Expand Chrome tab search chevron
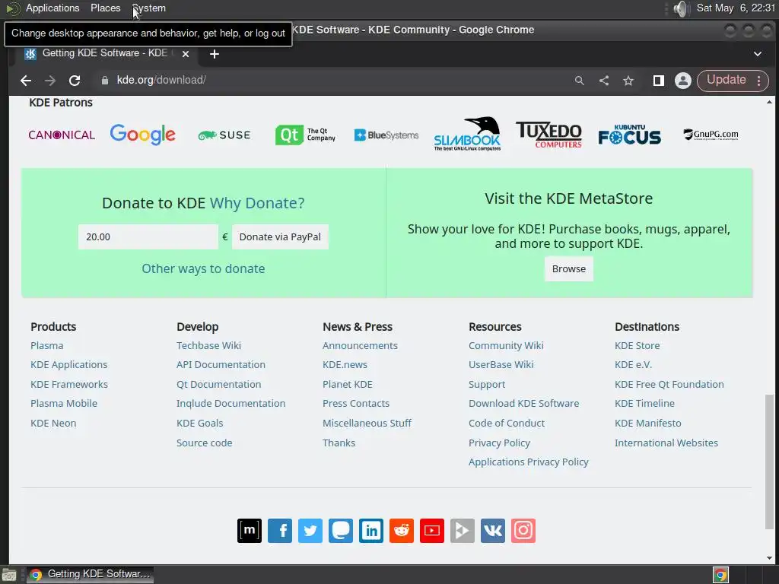The width and height of the screenshot is (779, 584). pos(758,54)
